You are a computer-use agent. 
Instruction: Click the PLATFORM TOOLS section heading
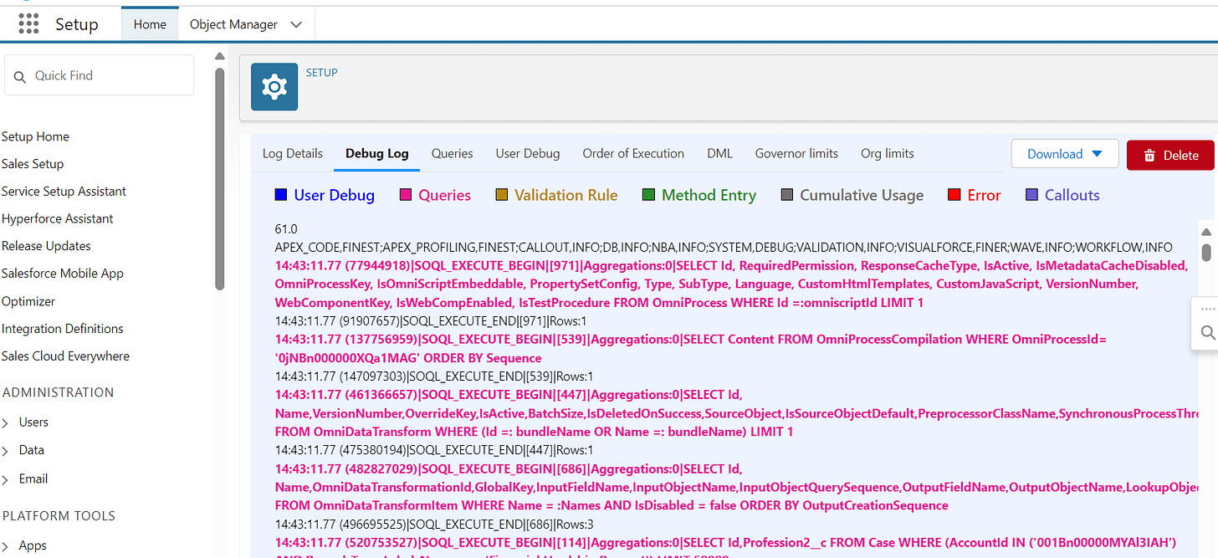[x=59, y=516]
